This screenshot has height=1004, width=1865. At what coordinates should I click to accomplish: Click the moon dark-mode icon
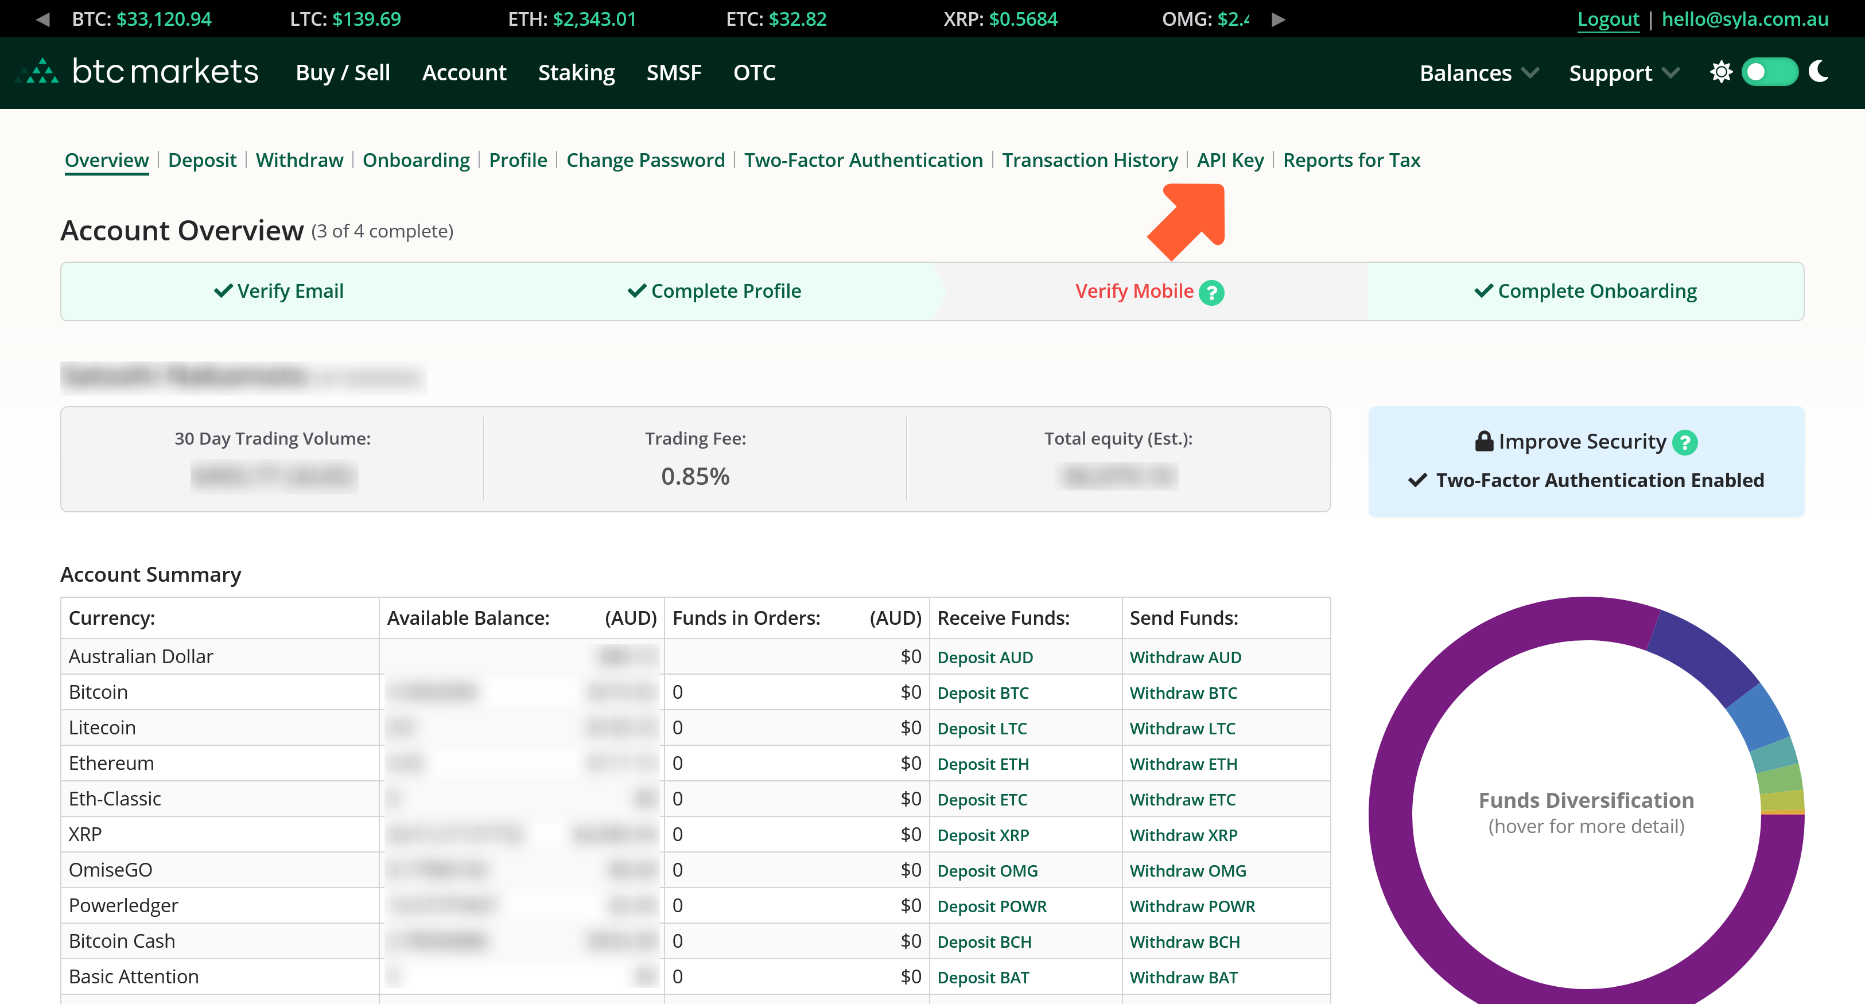click(1819, 72)
